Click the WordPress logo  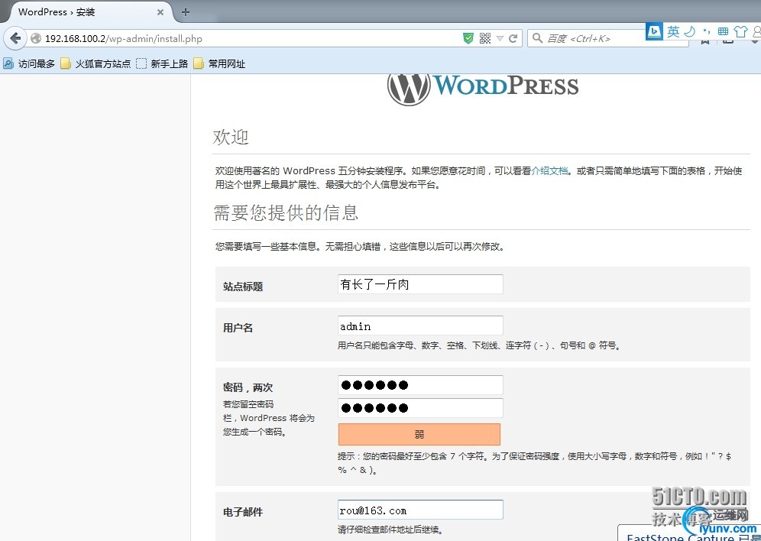click(x=483, y=89)
